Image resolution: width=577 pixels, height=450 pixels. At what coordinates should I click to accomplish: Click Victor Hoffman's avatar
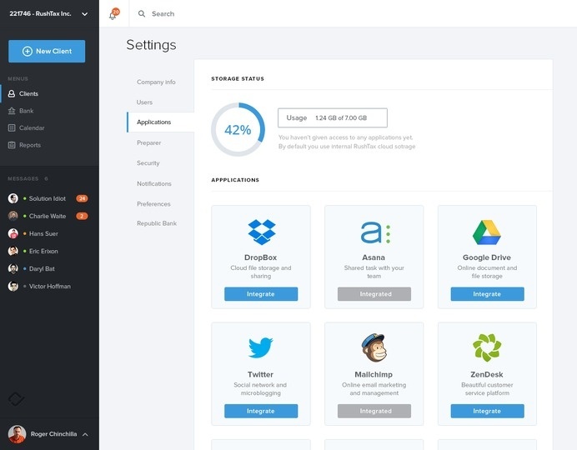(13, 286)
